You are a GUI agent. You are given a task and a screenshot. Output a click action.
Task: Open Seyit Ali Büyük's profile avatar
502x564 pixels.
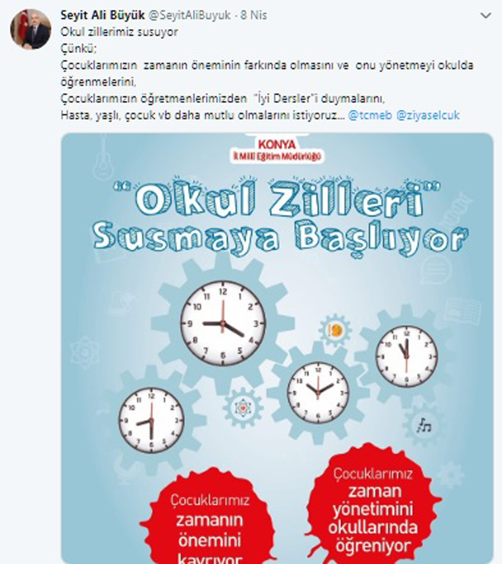coord(31,29)
